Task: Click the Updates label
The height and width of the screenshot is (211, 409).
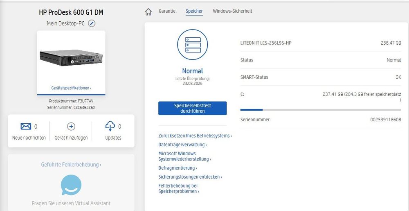Action: click(x=113, y=138)
